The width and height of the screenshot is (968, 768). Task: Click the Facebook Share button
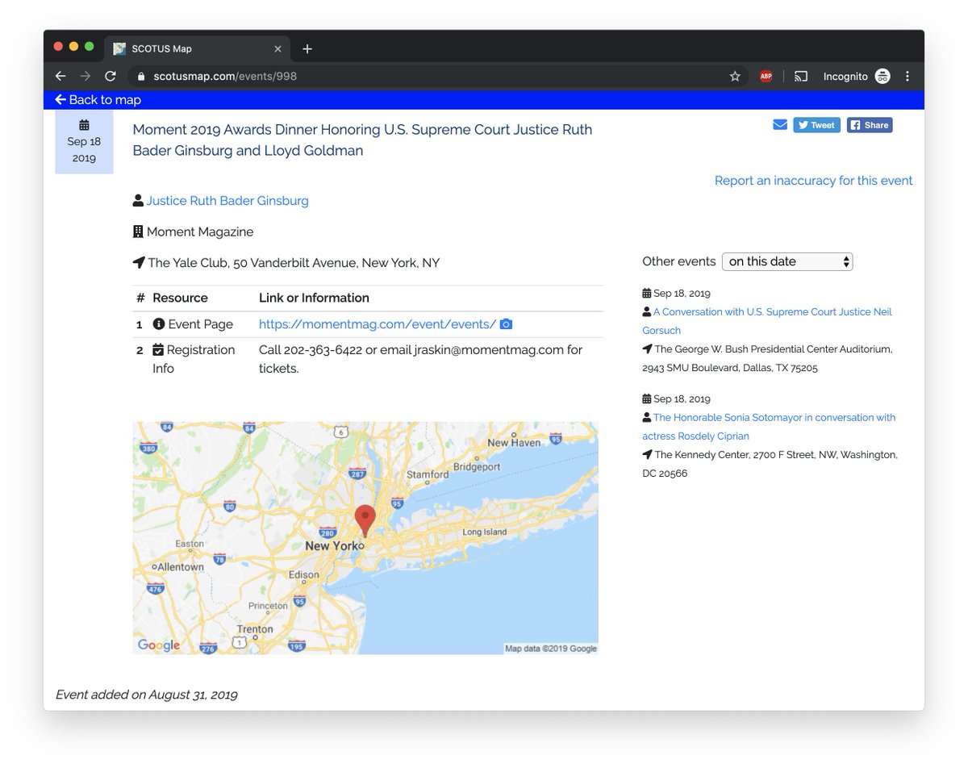(x=870, y=125)
